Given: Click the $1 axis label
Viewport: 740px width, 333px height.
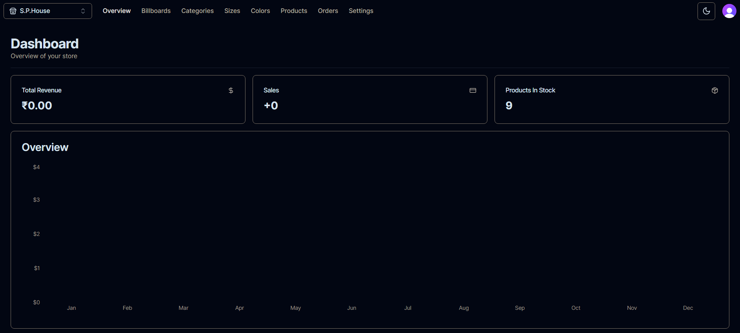Looking at the screenshot, I should pos(37,268).
